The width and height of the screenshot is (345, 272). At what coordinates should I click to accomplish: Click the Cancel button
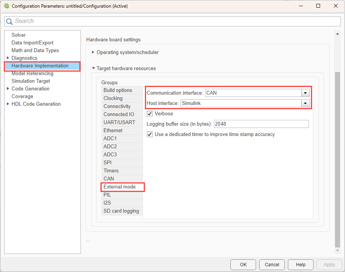(272, 265)
